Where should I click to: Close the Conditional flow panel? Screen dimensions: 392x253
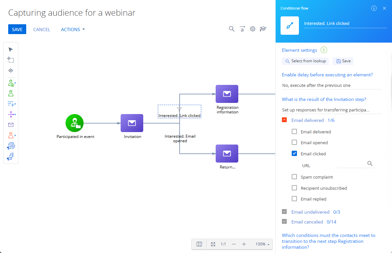[384, 8]
